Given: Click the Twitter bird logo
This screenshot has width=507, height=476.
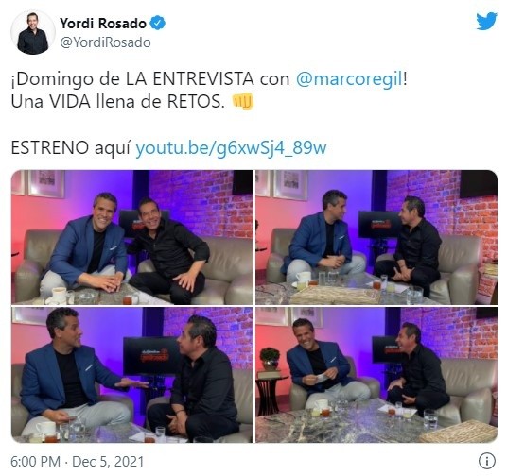Looking at the screenshot, I should 486,22.
